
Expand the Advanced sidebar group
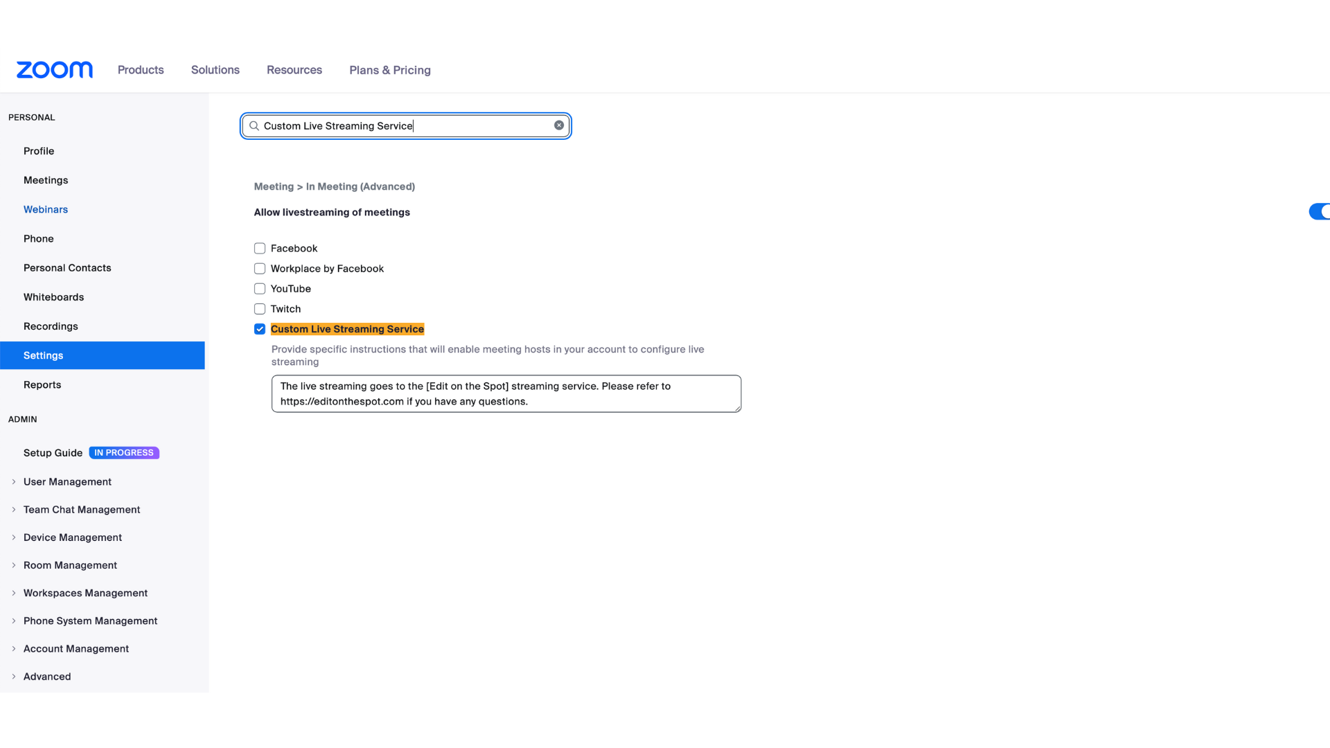pos(47,677)
